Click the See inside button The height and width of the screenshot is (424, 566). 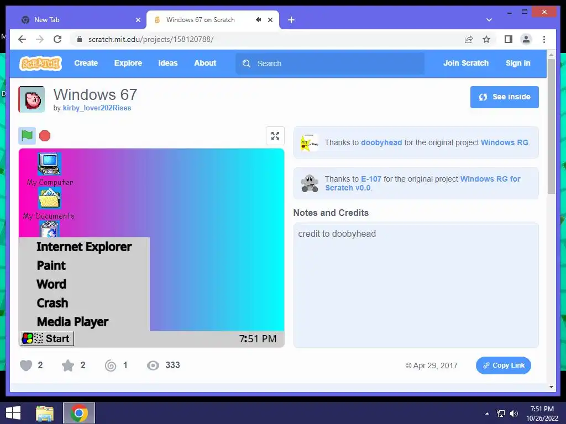click(x=504, y=97)
